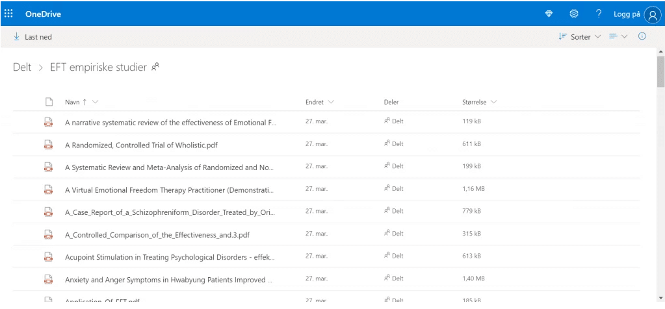
Task: Click PDF icon for A Virtual Emotional Freedom Therapy
Action: pyautogui.click(x=48, y=189)
